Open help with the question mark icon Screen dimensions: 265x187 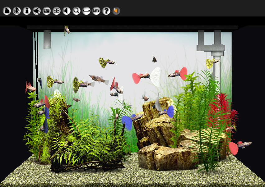point(106,11)
